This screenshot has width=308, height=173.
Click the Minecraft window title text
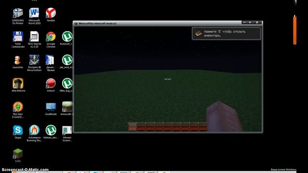pos(98,24)
